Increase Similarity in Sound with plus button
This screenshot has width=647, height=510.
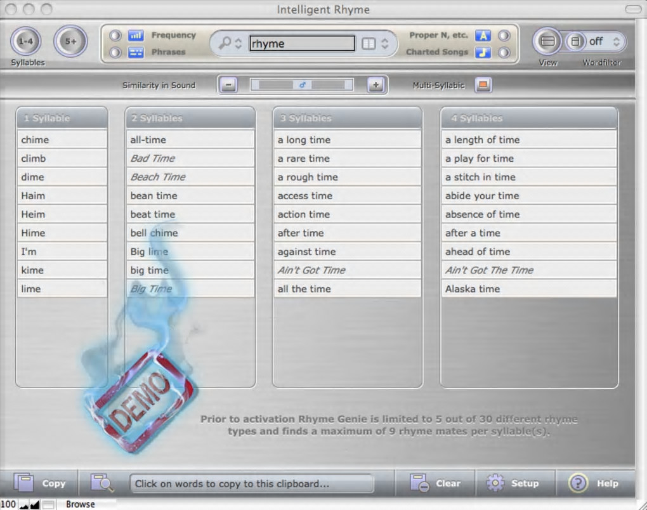[x=376, y=85]
